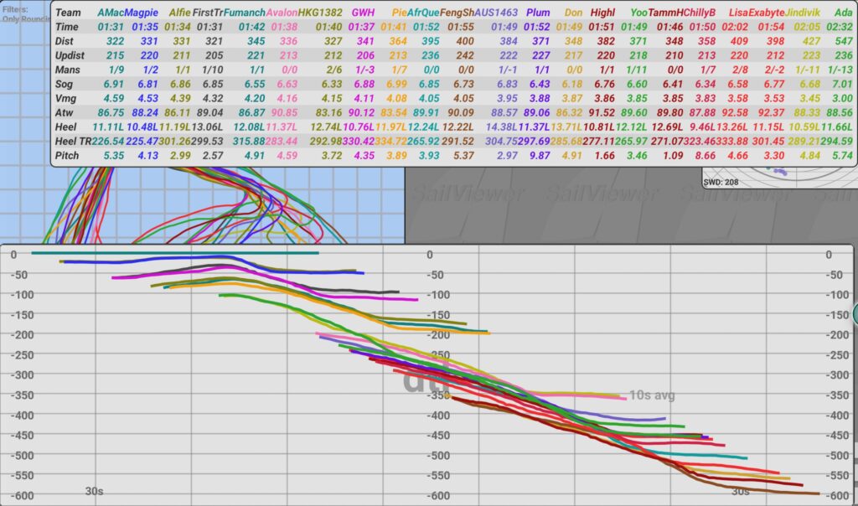Click the Sog row label
Screen dimensions: 858x506
coord(64,84)
